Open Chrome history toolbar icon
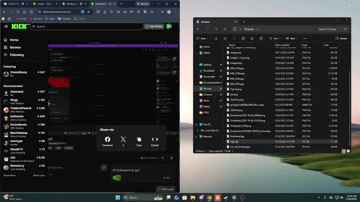This screenshot has height=202, width=360. point(111,12)
